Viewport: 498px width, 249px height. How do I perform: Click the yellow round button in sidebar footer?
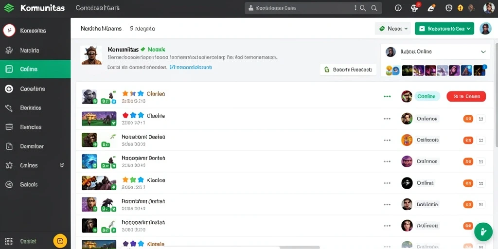click(x=60, y=241)
